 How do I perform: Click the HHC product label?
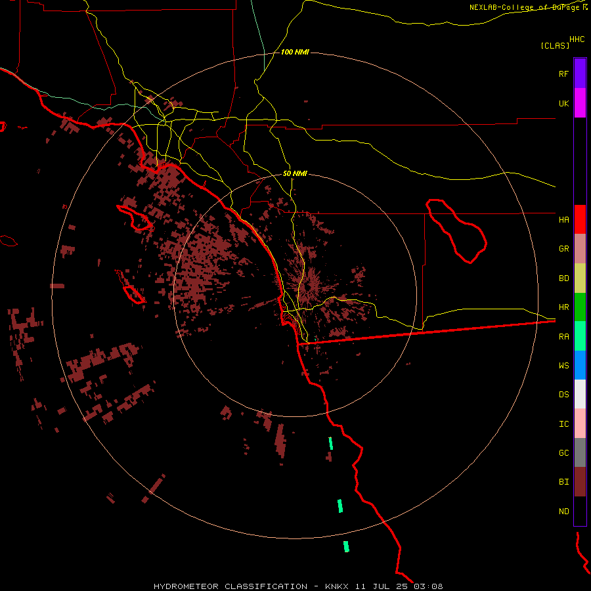pyautogui.click(x=577, y=39)
